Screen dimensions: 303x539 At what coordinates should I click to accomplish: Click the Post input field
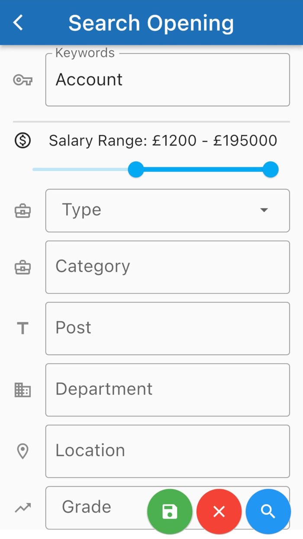pyautogui.click(x=168, y=328)
